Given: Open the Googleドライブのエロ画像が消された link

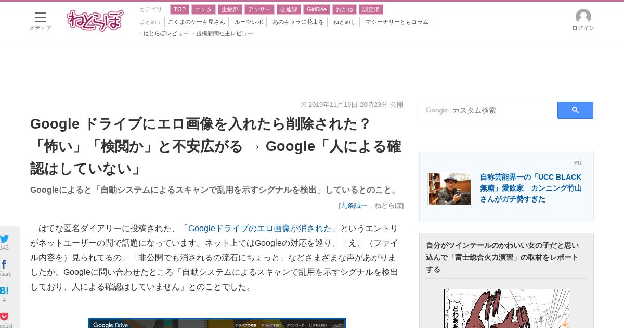Looking at the screenshot, I should (260, 229).
